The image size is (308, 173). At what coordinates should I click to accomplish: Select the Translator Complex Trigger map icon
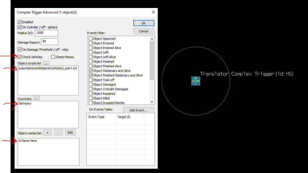[196, 81]
